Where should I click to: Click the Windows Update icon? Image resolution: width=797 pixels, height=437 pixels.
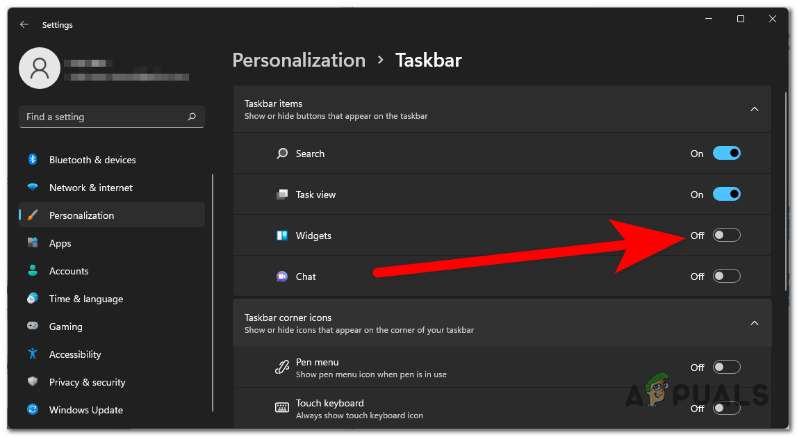33,410
